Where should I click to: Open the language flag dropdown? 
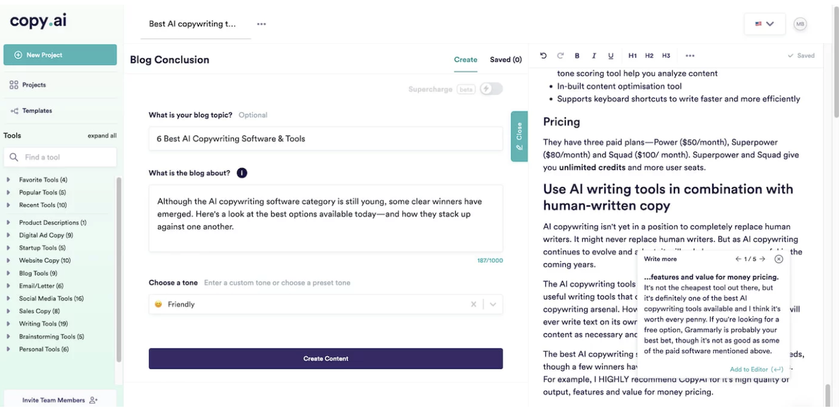coord(764,24)
